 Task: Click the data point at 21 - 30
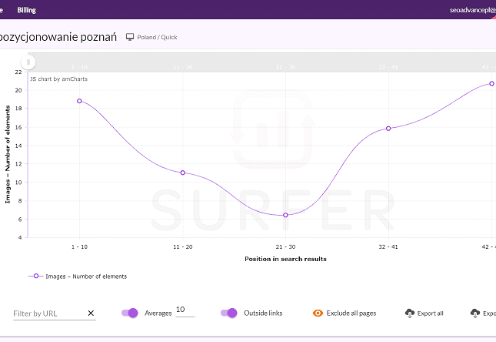coord(285,215)
